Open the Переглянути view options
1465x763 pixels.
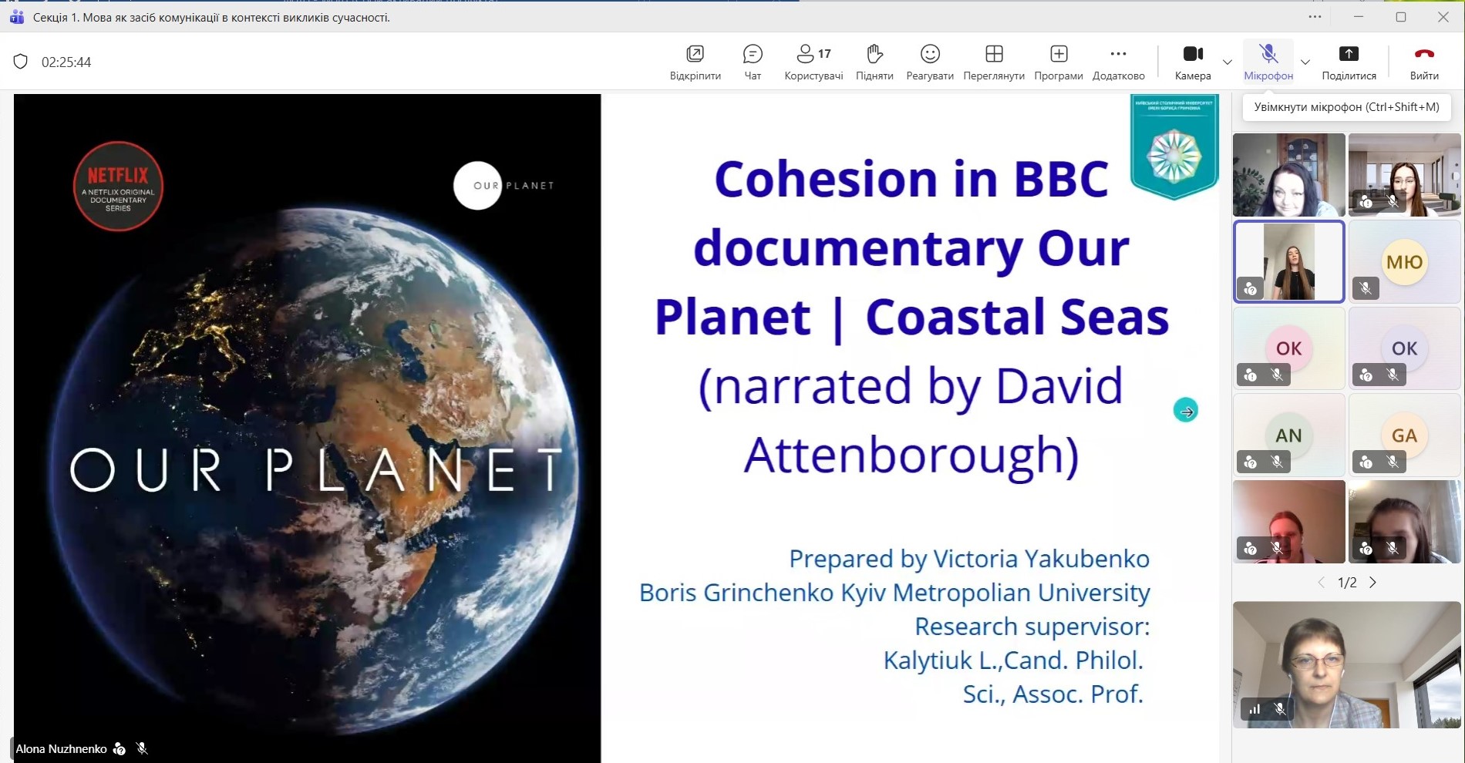994,62
